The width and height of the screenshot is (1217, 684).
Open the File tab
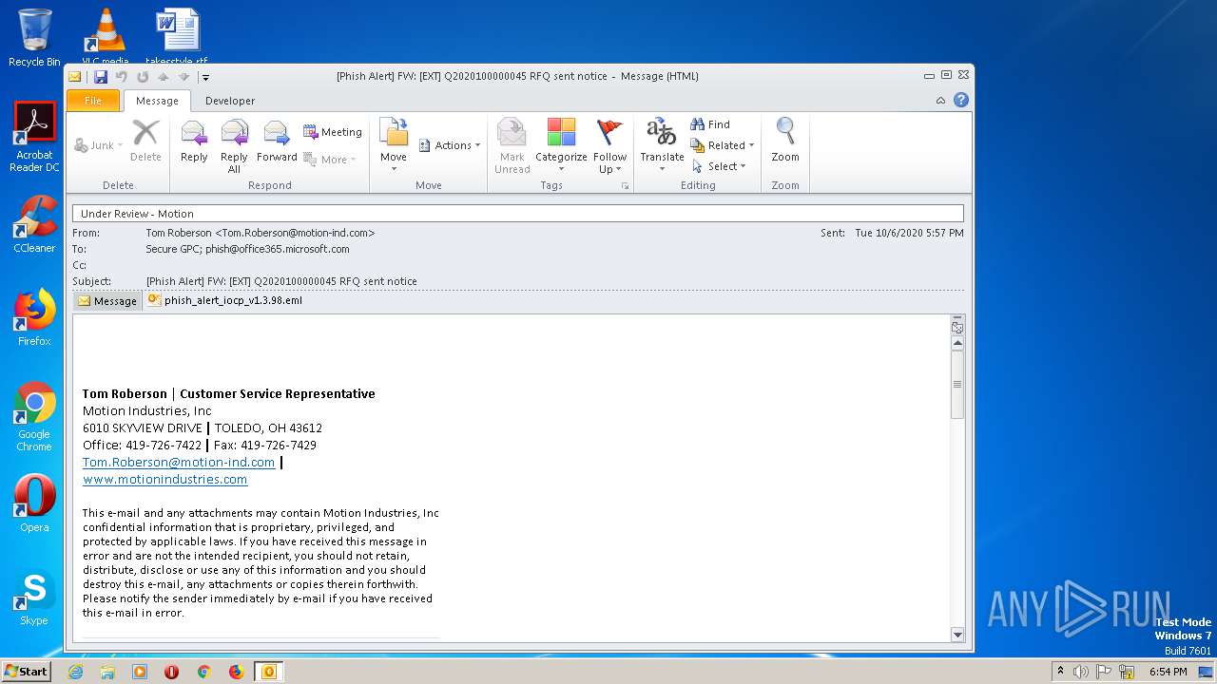point(93,101)
